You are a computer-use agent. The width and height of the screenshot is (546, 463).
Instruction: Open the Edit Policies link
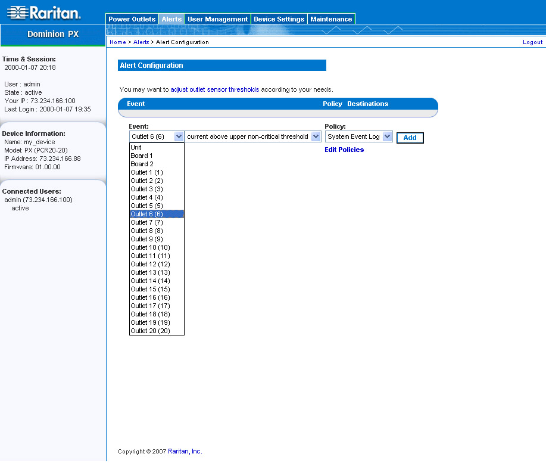pyautogui.click(x=344, y=150)
